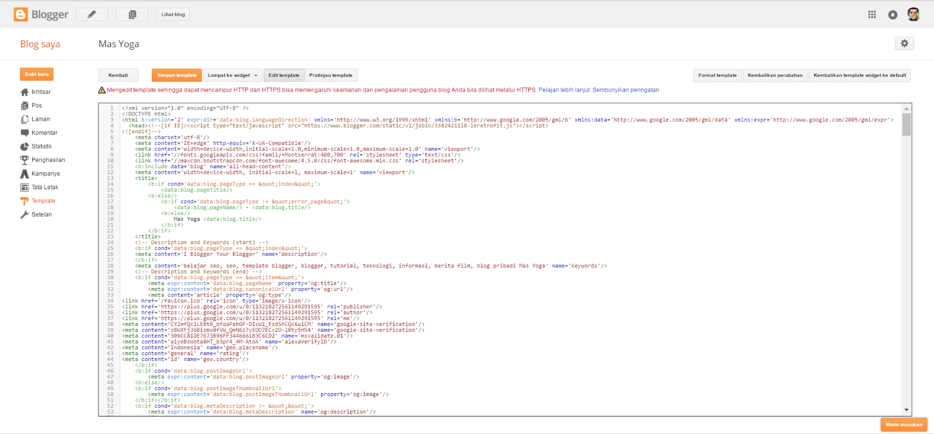Click the editor scroll down arrow
This screenshot has height=434, width=934.
click(x=906, y=410)
